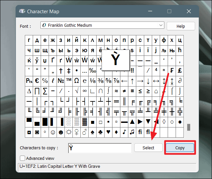Select the W with grave Ẁ character

[x=69, y=60]
